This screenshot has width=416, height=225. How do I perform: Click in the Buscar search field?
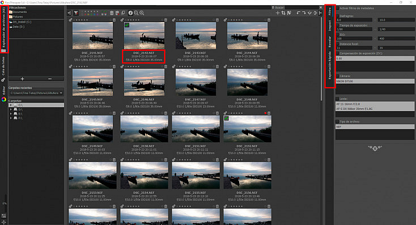pyautogui.click(x=302, y=7)
